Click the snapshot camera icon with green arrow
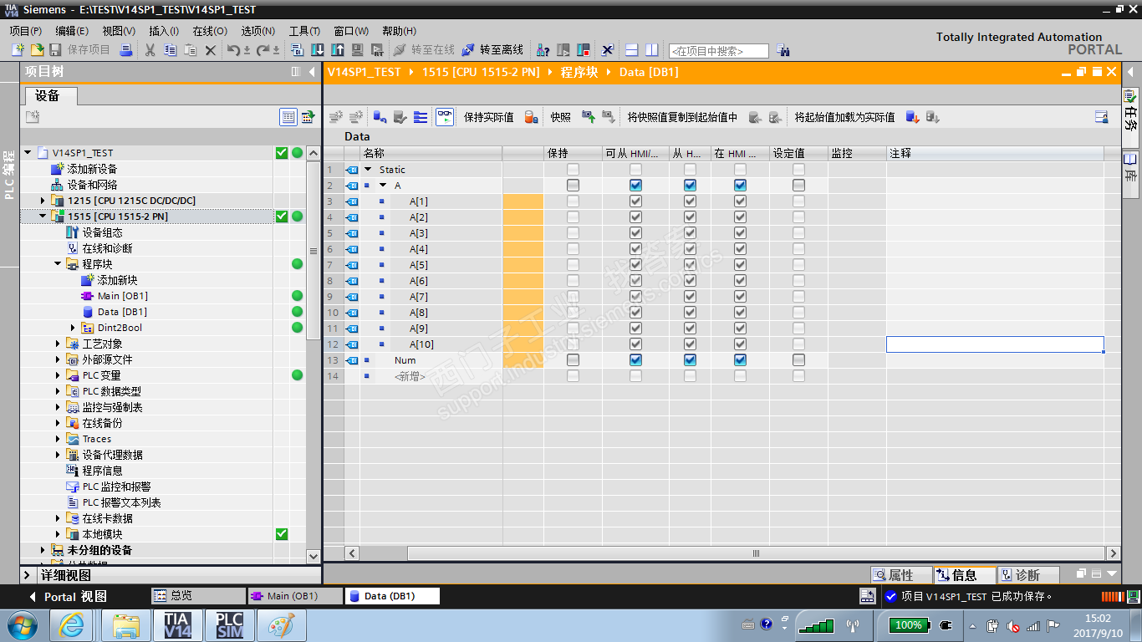 point(589,117)
